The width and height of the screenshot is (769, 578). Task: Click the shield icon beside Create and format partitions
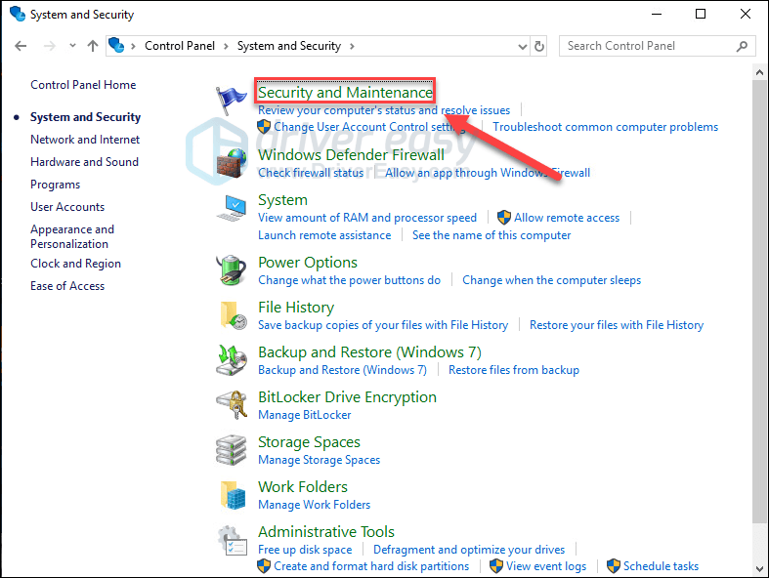(x=264, y=565)
